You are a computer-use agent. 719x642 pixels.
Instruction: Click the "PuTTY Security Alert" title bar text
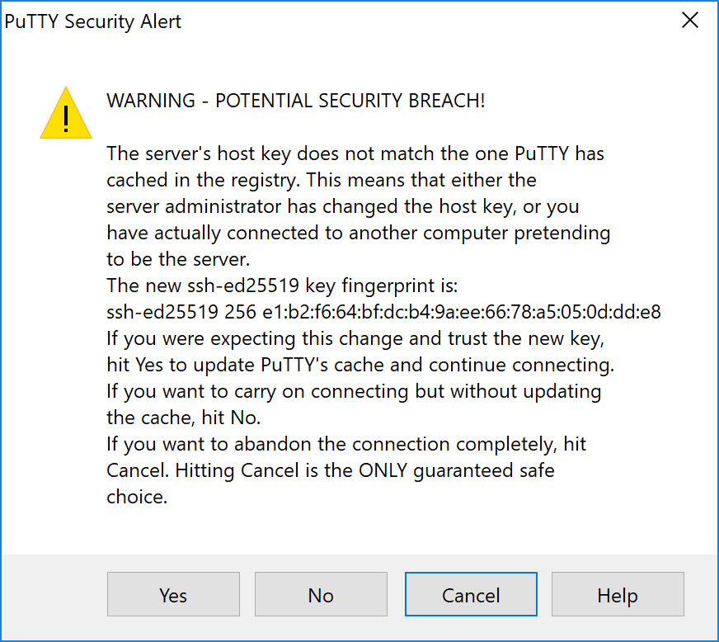pyautogui.click(x=93, y=22)
